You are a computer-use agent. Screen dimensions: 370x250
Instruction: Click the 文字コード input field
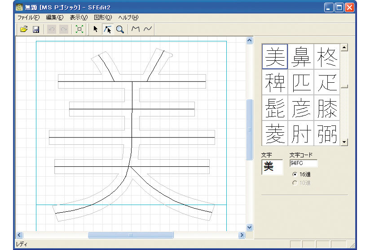point(304,163)
